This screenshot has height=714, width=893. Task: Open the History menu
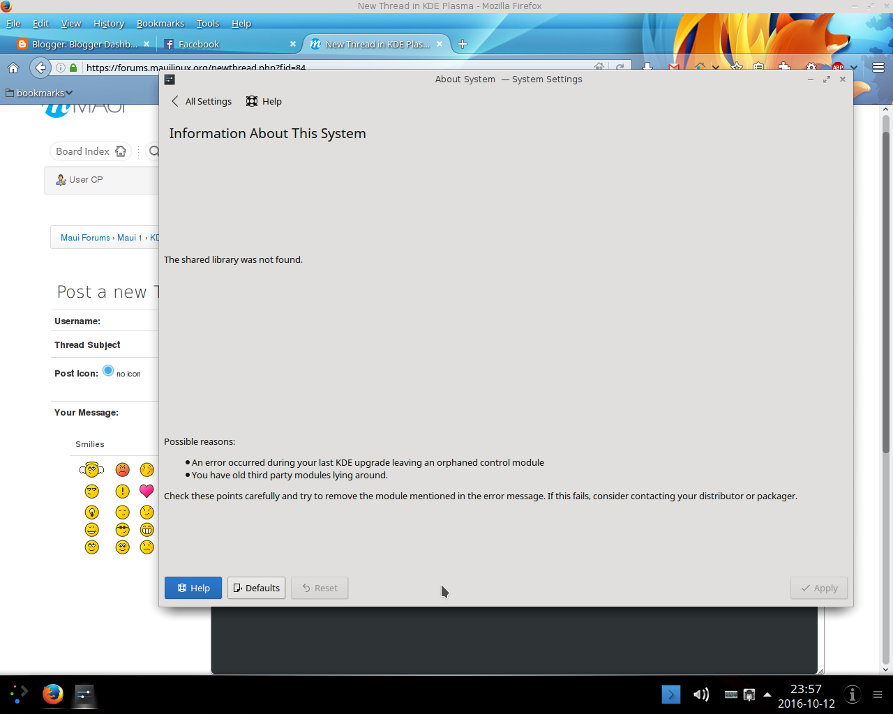(x=109, y=23)
